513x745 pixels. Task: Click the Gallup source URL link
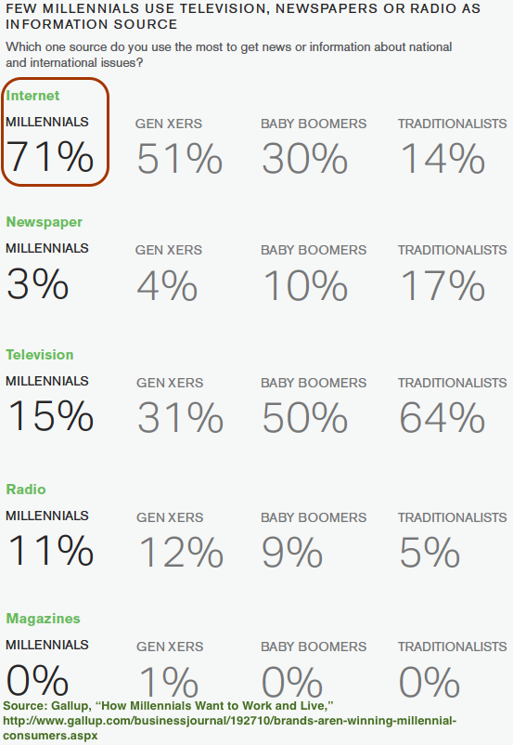click(x=230, y=728)
